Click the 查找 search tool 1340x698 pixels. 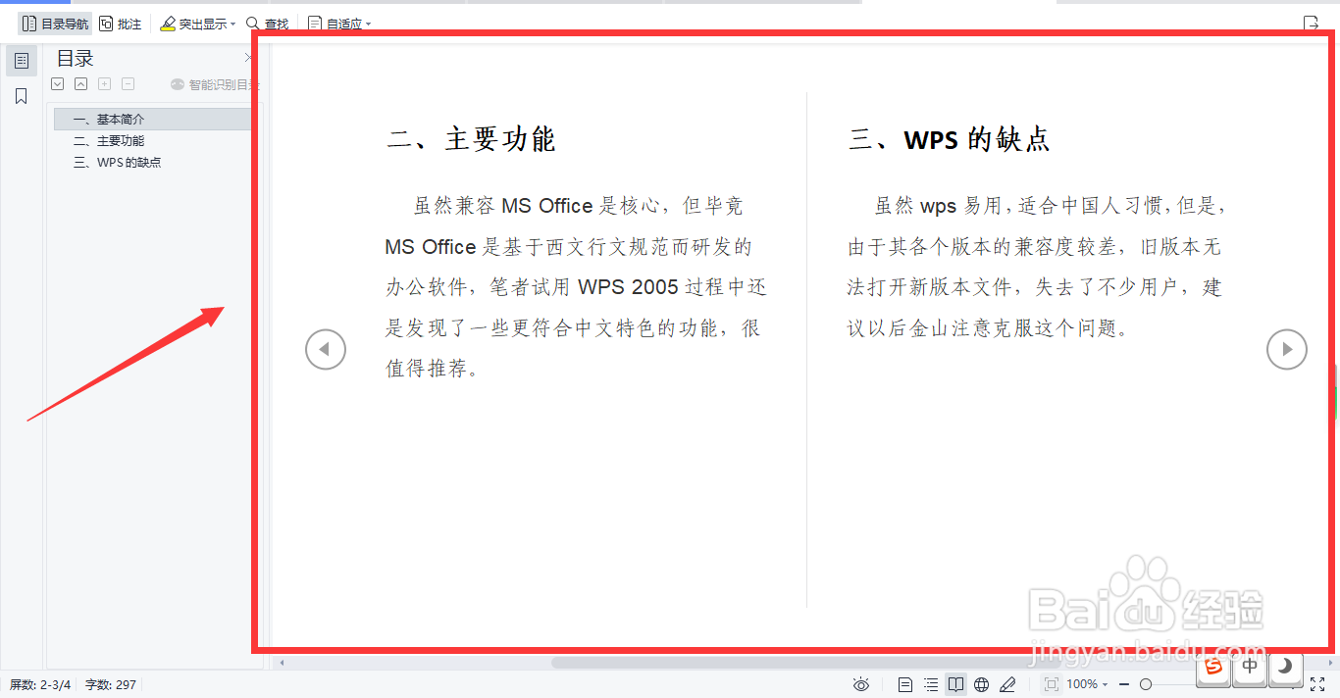(267, 24)
